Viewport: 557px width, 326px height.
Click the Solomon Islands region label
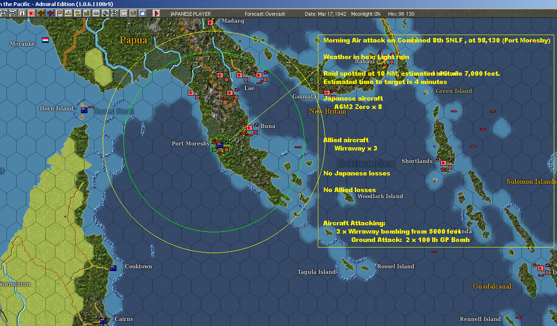coord(531,181)
